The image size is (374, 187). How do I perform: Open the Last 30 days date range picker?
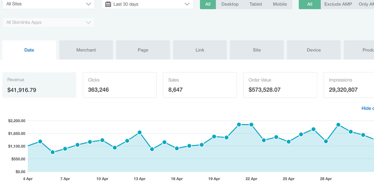pos(147,4)
